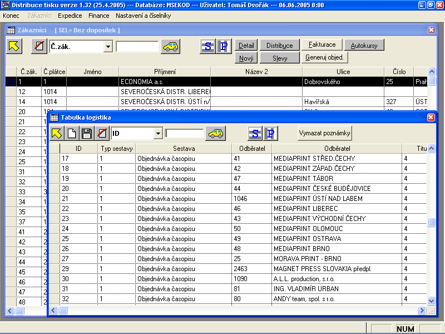Click the blue P icon in Tabulka logistika
The image size is (445, 334).
tap(271, 134)
